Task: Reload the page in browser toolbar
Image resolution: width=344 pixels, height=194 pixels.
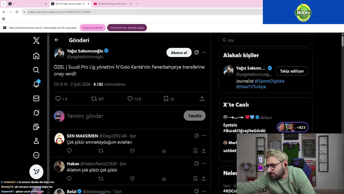Action: click(x=17, y=12)
